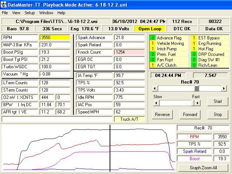Open the Help menu
Viewport: 232px width, 174px height.
(61, 13)
